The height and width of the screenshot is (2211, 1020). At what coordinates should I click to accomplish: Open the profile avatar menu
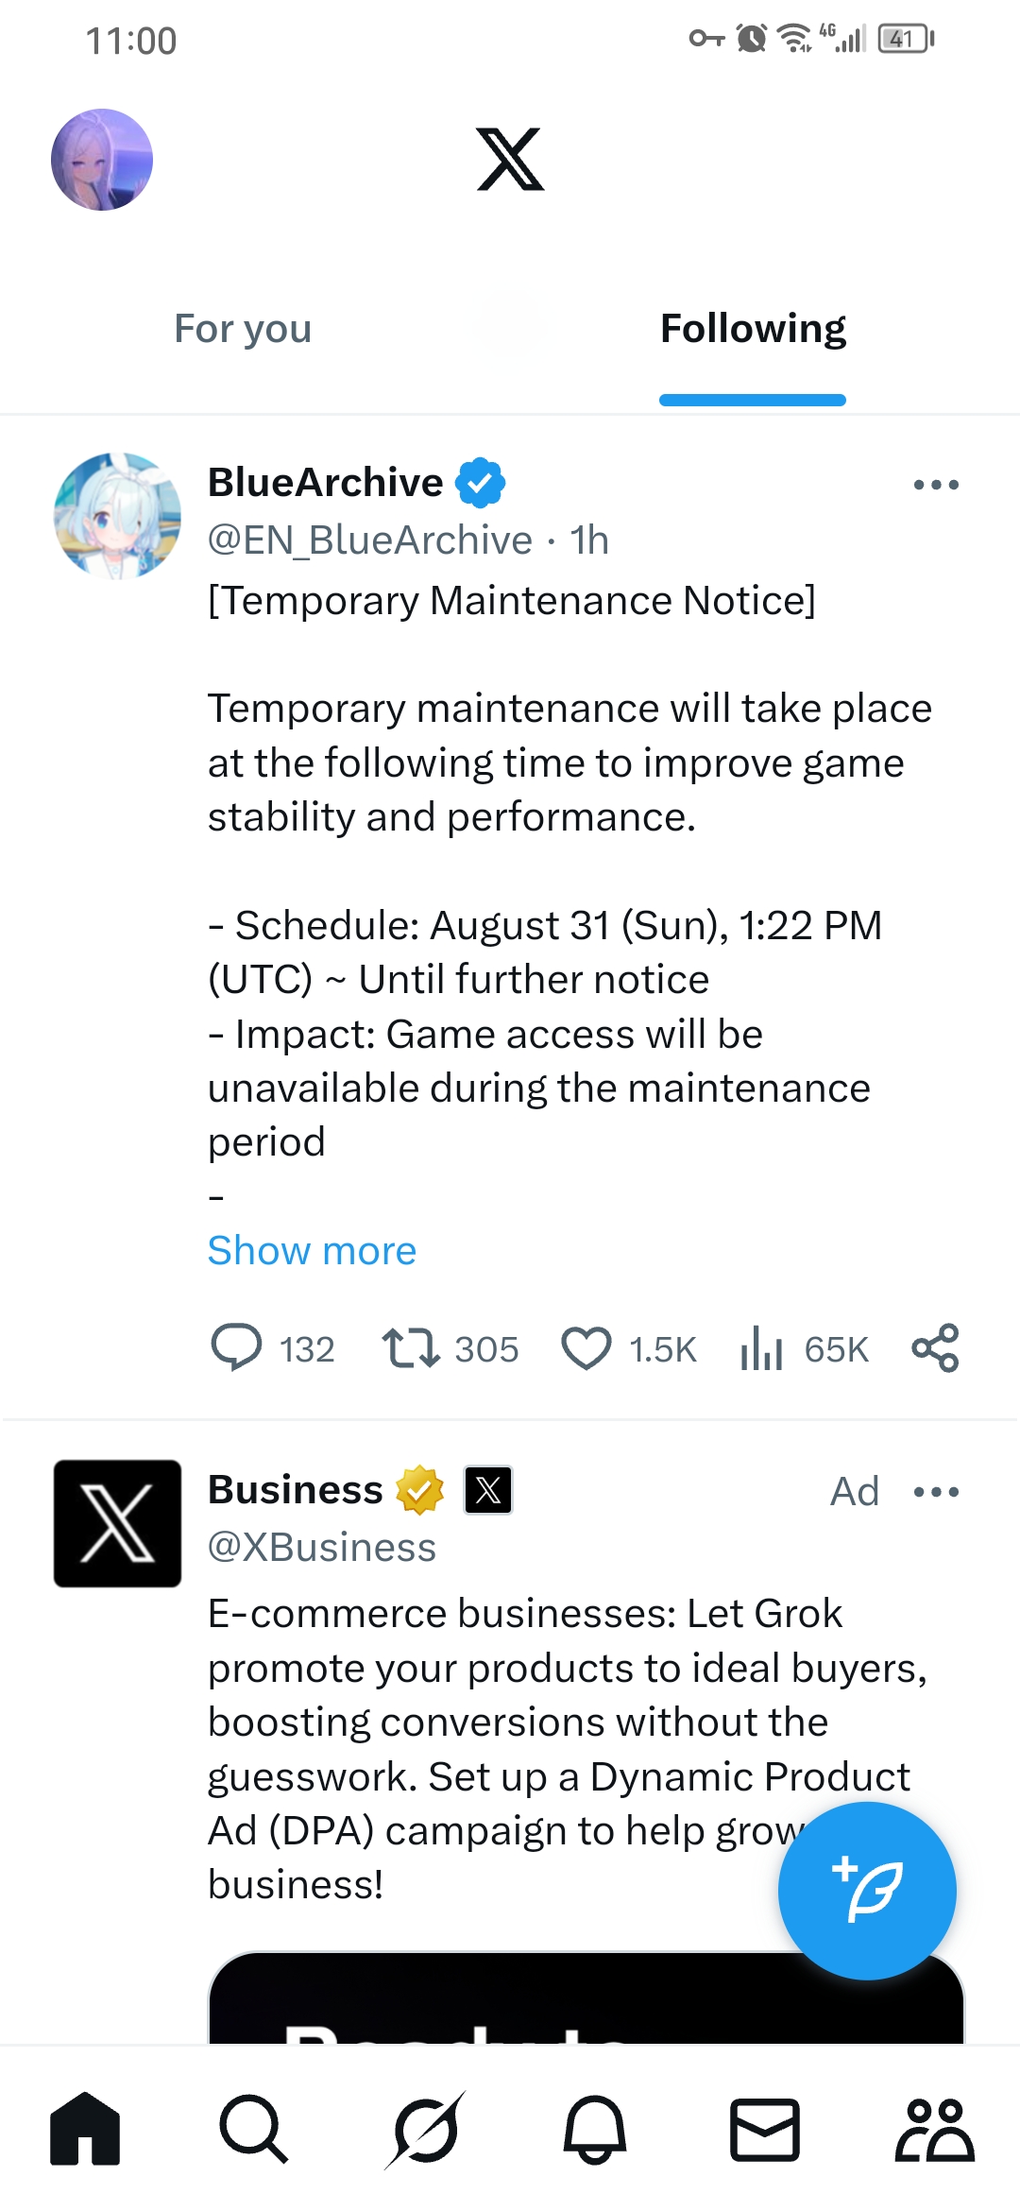tap(102, 160)
